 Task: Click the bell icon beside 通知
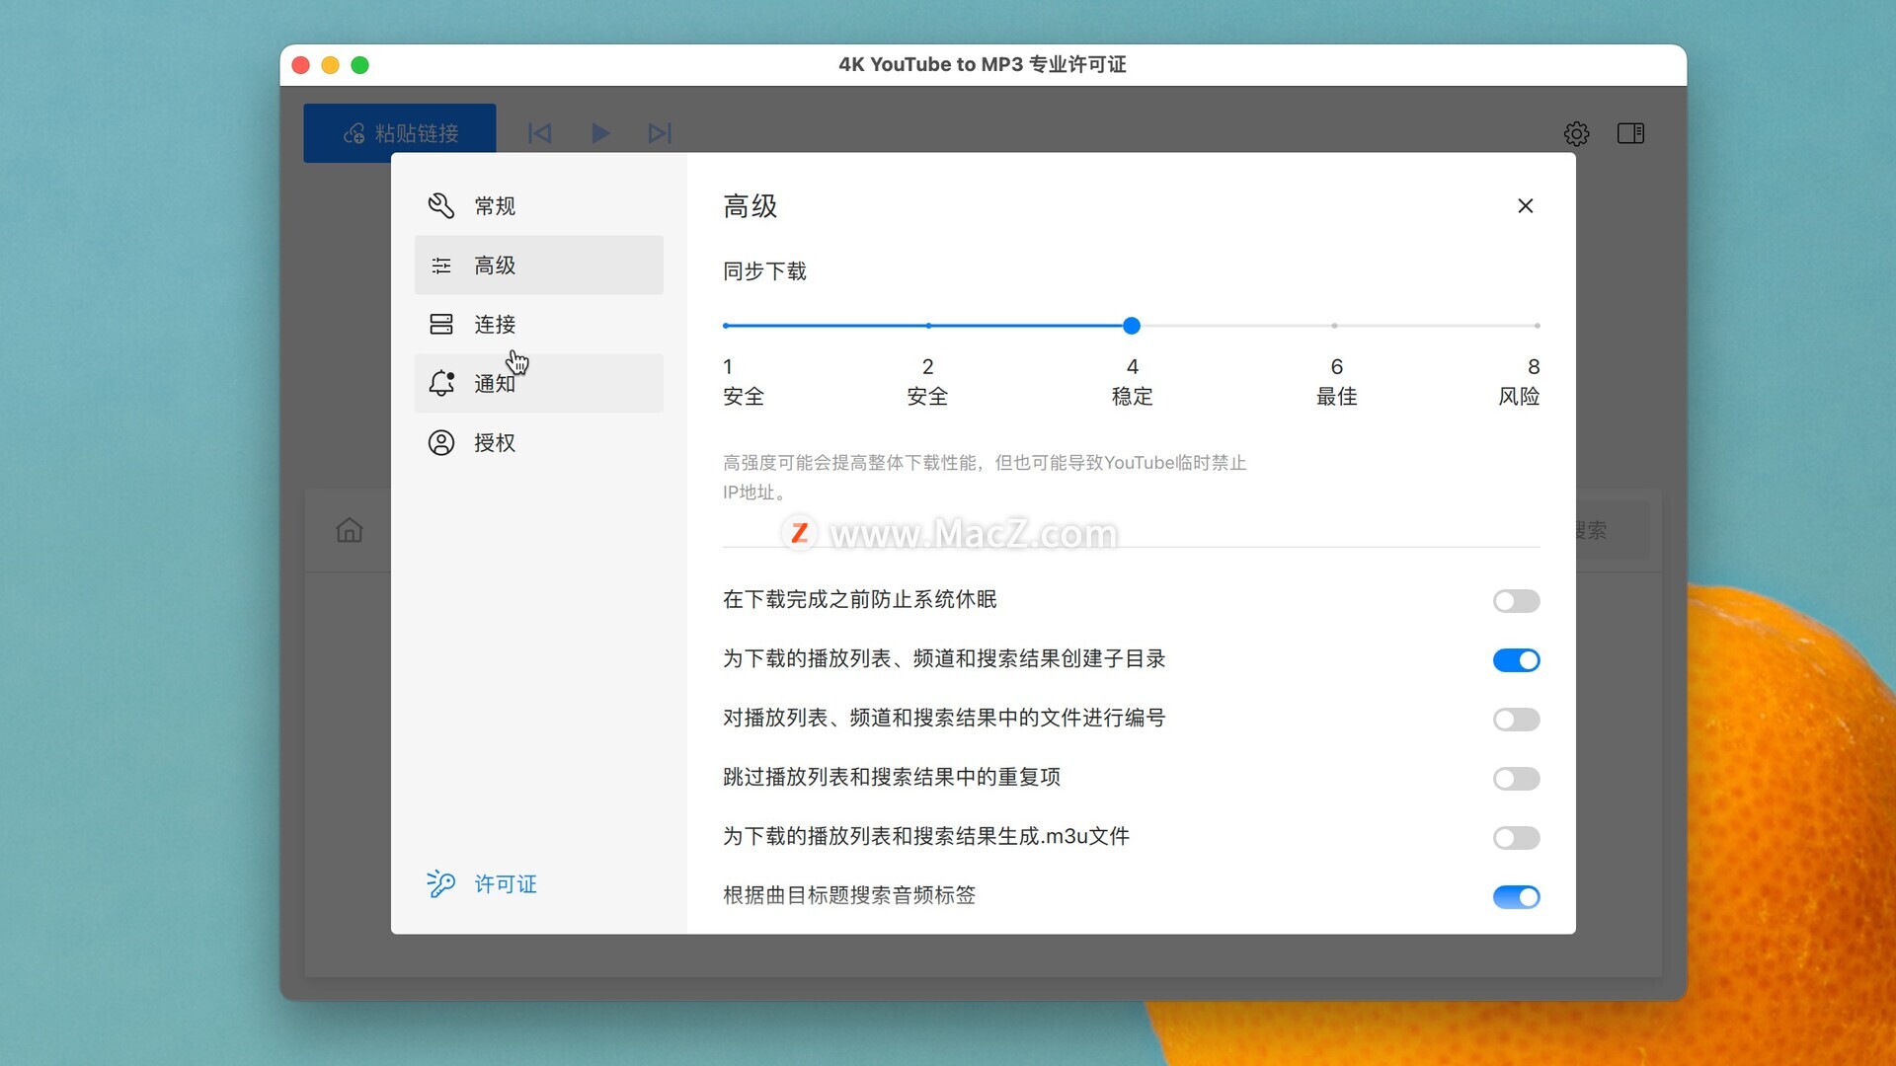(x=440, y=384)
